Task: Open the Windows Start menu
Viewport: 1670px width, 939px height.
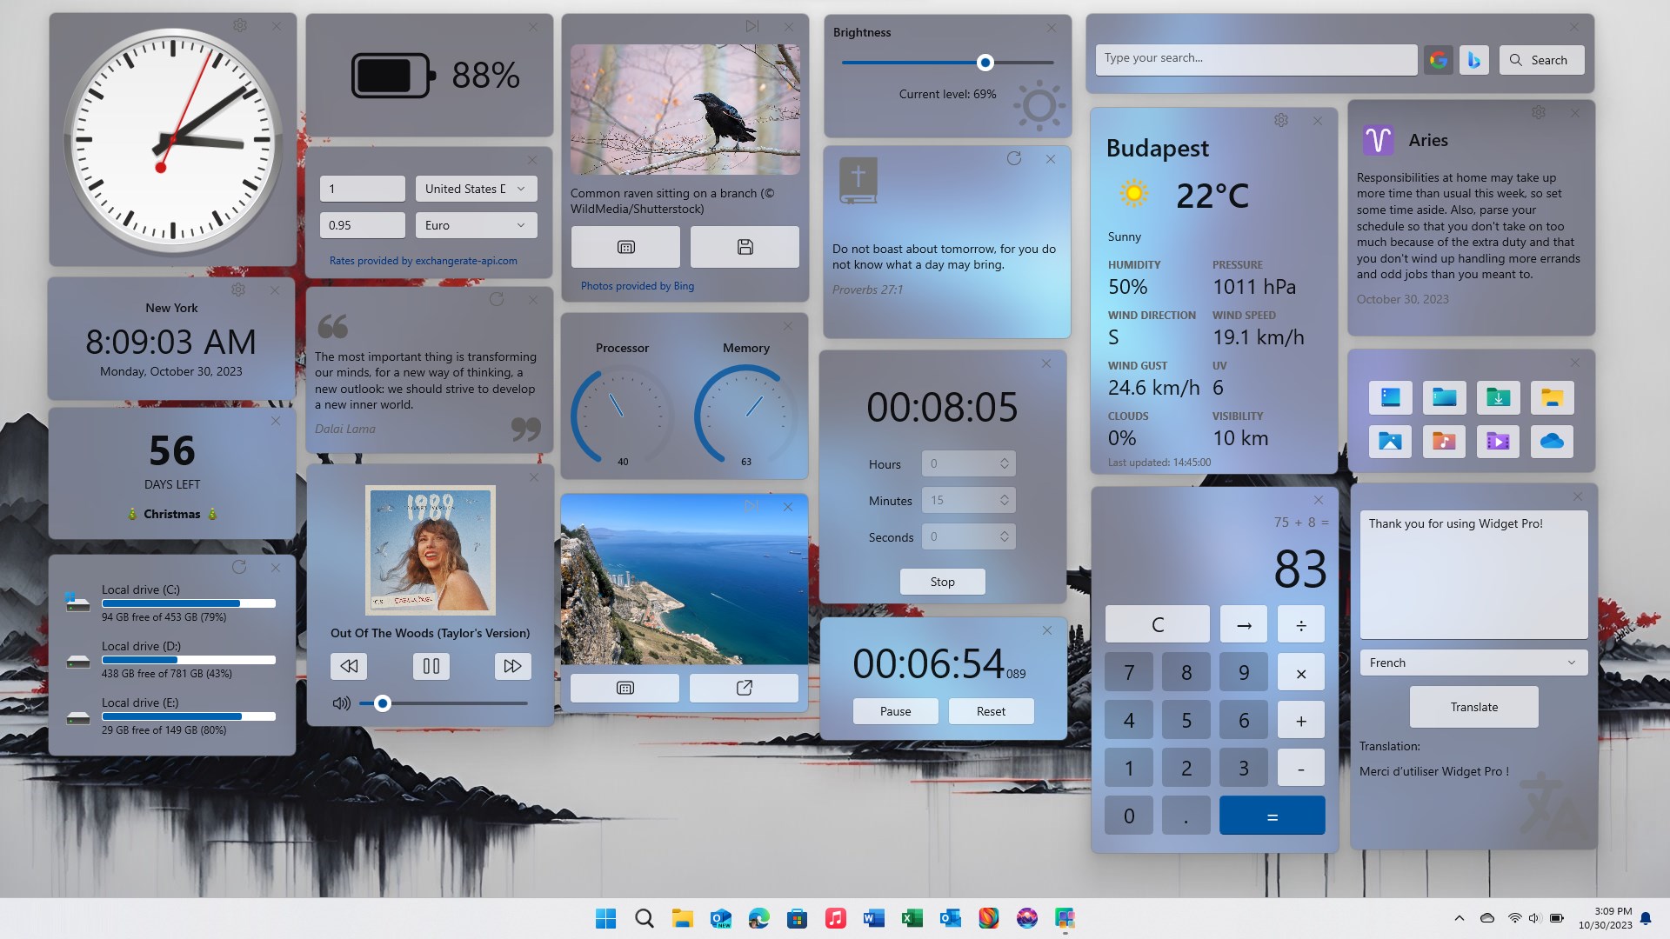Action: [605, 918]
